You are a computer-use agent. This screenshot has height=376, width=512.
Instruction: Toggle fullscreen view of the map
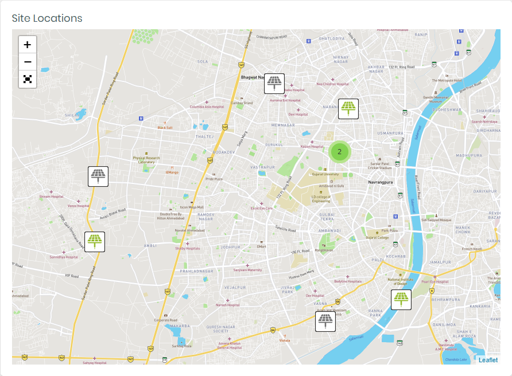[x=27, y=79]
